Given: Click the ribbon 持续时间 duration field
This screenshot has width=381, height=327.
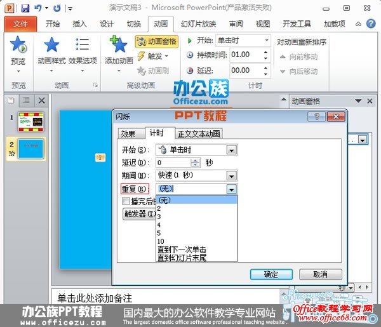Looking at the screenshot, I should [246, 55].
